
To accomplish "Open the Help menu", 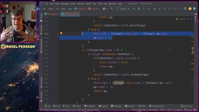I will tap(120, 3).
